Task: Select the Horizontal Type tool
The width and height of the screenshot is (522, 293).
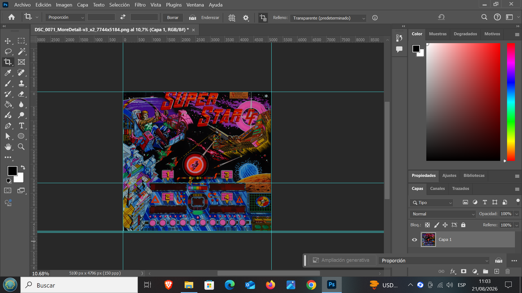Action: point(21,125)
